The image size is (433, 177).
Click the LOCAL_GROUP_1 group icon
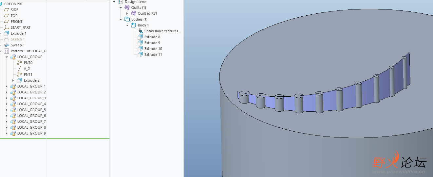(x=13, y=86)
